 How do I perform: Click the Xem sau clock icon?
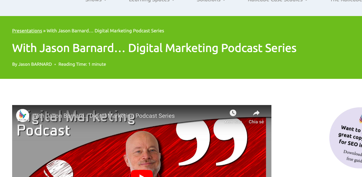pos(233,113)
